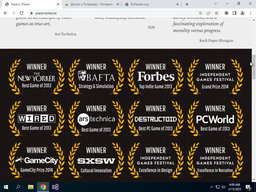256x192 pixels.
Task: Click the PCWorld Best Game of 2013 award
Action: pyautogui.click(x=215, y=118)
